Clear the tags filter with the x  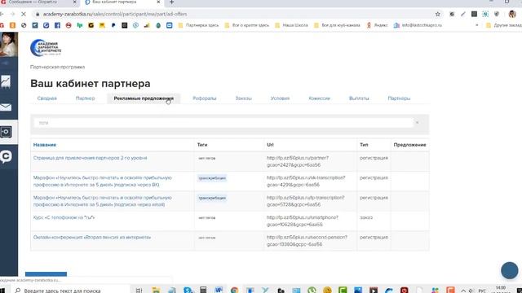click(x=417, y=123)
